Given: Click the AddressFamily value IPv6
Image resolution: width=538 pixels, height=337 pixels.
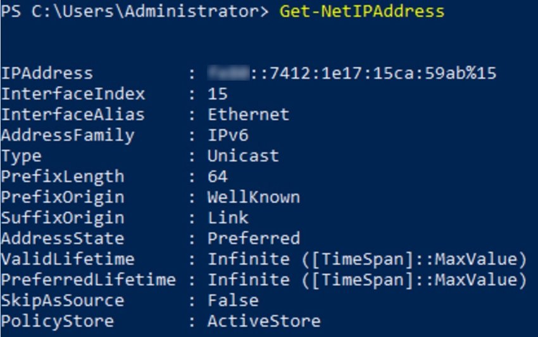Looking at the screenshot, I should [x=228, y=135].
